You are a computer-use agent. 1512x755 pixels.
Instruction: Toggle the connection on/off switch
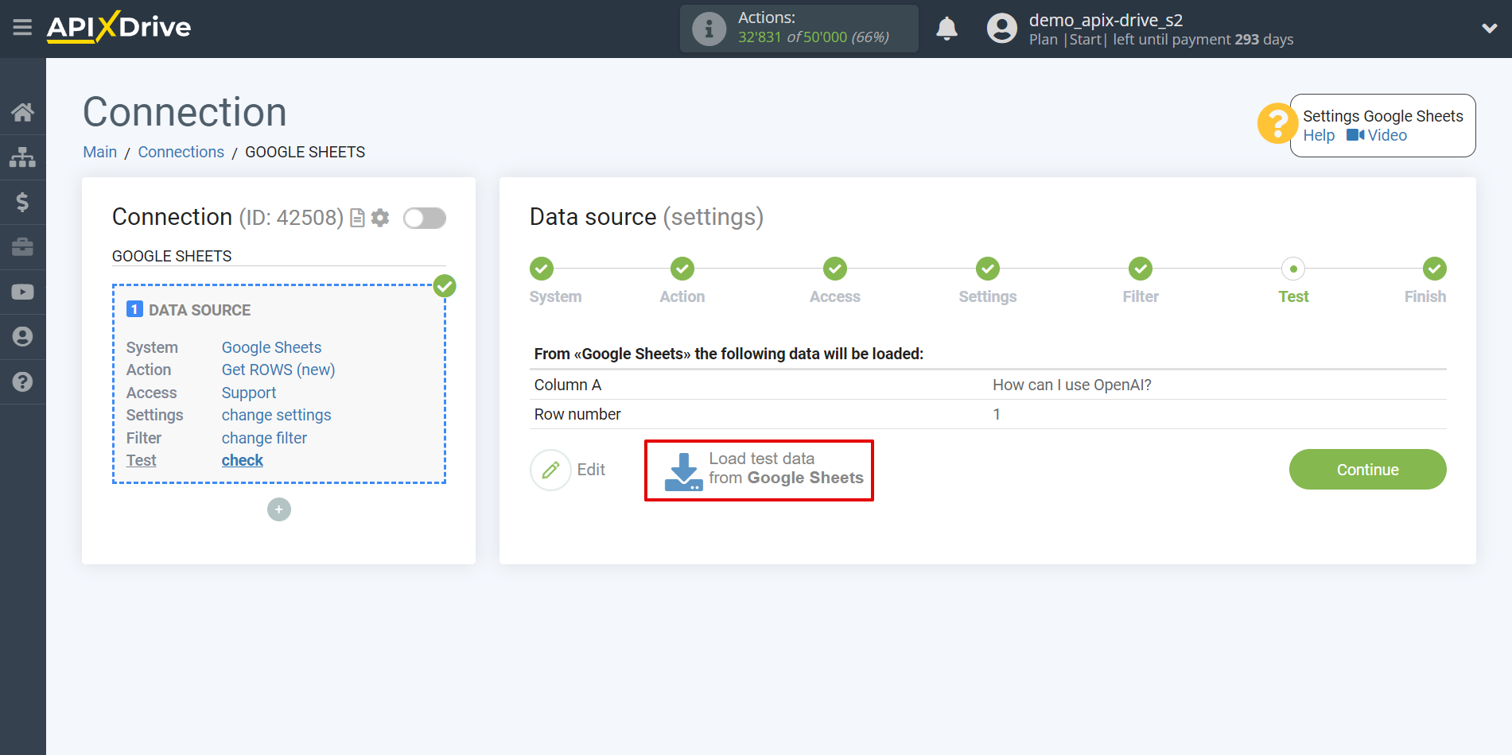point(425,218)
